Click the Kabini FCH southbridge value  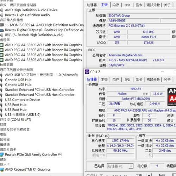(x=149, y=37)
